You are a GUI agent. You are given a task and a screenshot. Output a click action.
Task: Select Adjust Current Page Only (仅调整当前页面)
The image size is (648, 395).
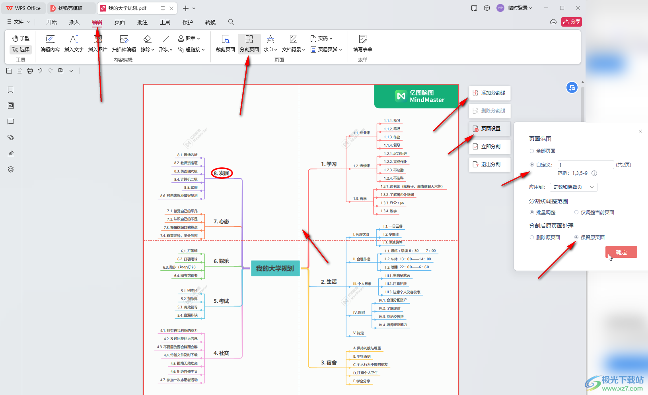(x=576, y=213)
